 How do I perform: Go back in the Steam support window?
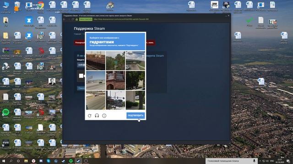[65, 19]
